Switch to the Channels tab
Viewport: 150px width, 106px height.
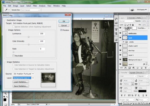tap(131, 18)
